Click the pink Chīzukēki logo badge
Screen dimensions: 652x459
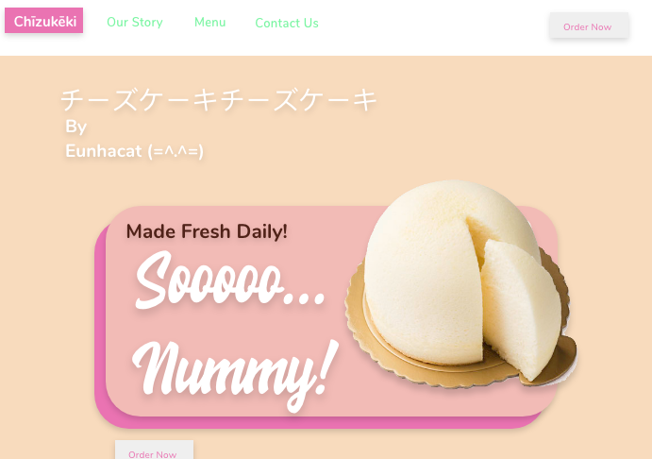[43, 21]
